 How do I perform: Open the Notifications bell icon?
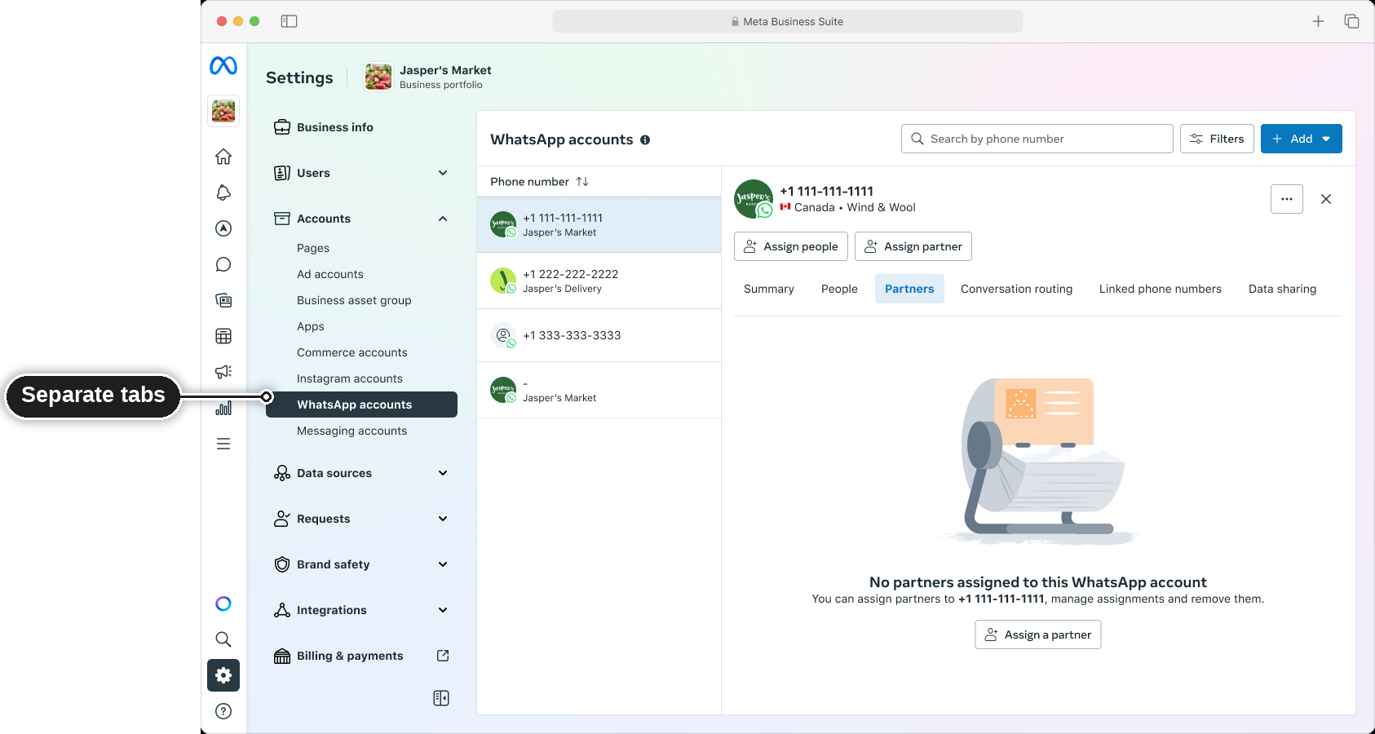[223, 192]
